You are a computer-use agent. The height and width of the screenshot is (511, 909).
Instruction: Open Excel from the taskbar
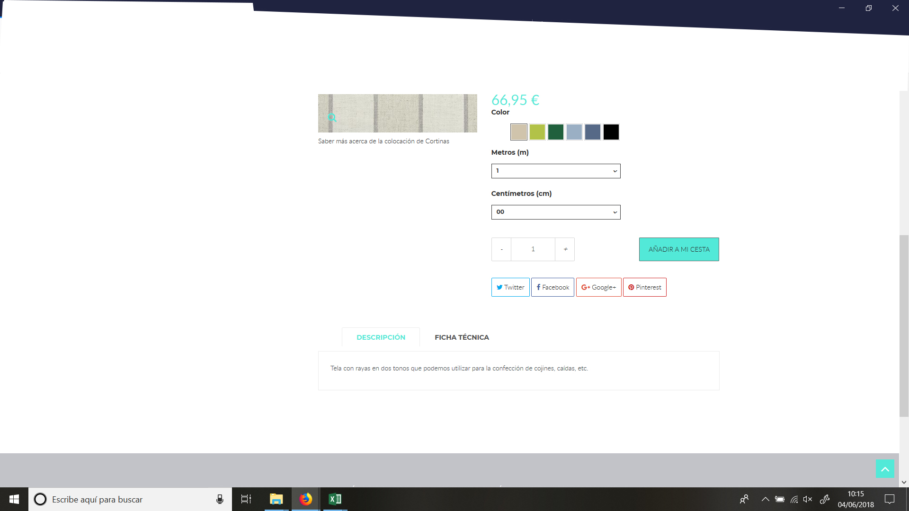(x=335, y=499)
